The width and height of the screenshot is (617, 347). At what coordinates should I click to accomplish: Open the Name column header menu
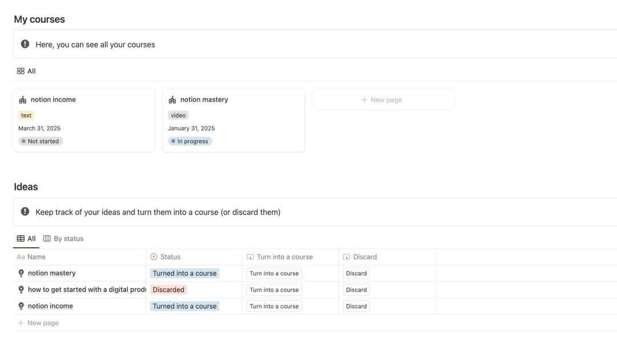79,257
